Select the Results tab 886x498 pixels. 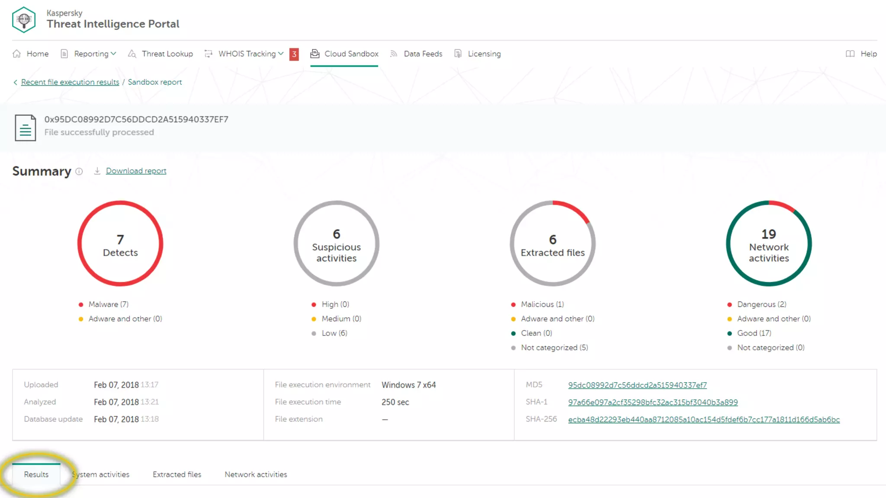[x=36, y=474]
